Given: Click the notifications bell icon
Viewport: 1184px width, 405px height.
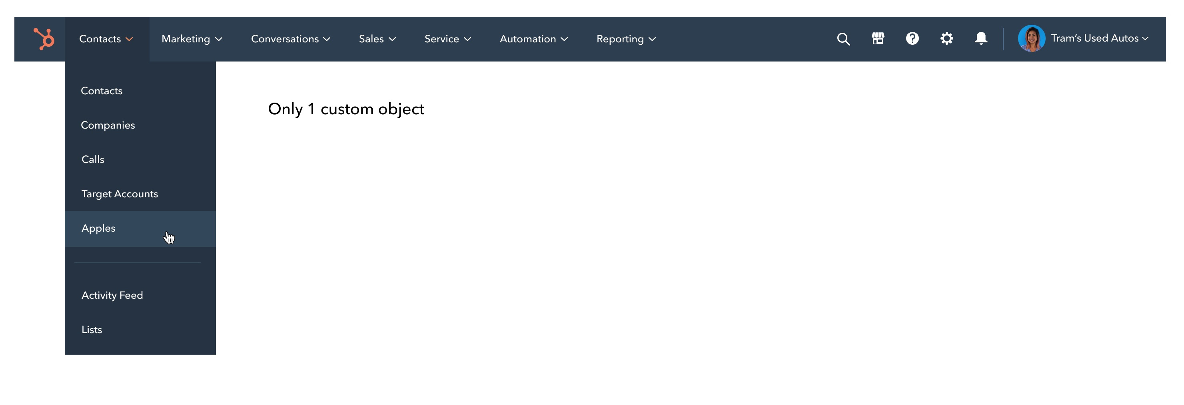Looking at the screenshot, I should pyautogui.click(x=981, y=39).
